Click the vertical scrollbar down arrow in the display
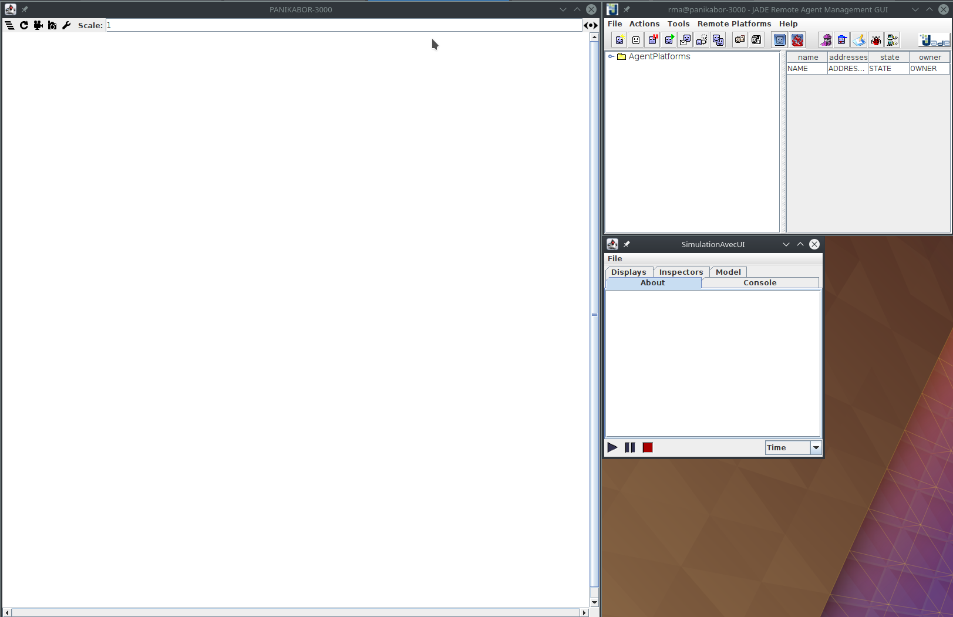The width and height of the screenshot is (953, 617). click(x=594, y=602)
